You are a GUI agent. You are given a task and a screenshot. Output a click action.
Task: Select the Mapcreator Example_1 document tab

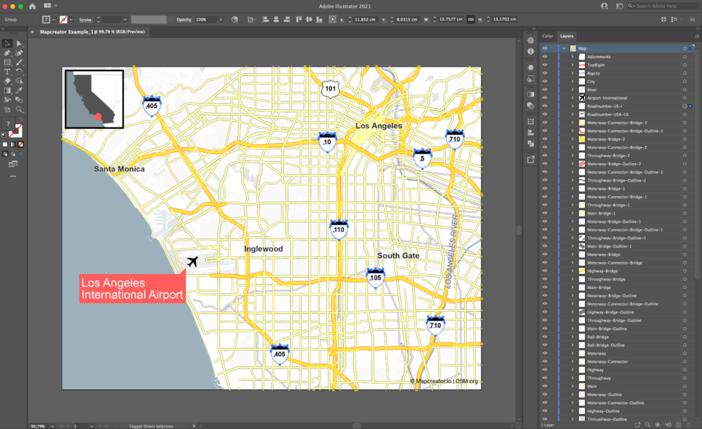(92, 32)
